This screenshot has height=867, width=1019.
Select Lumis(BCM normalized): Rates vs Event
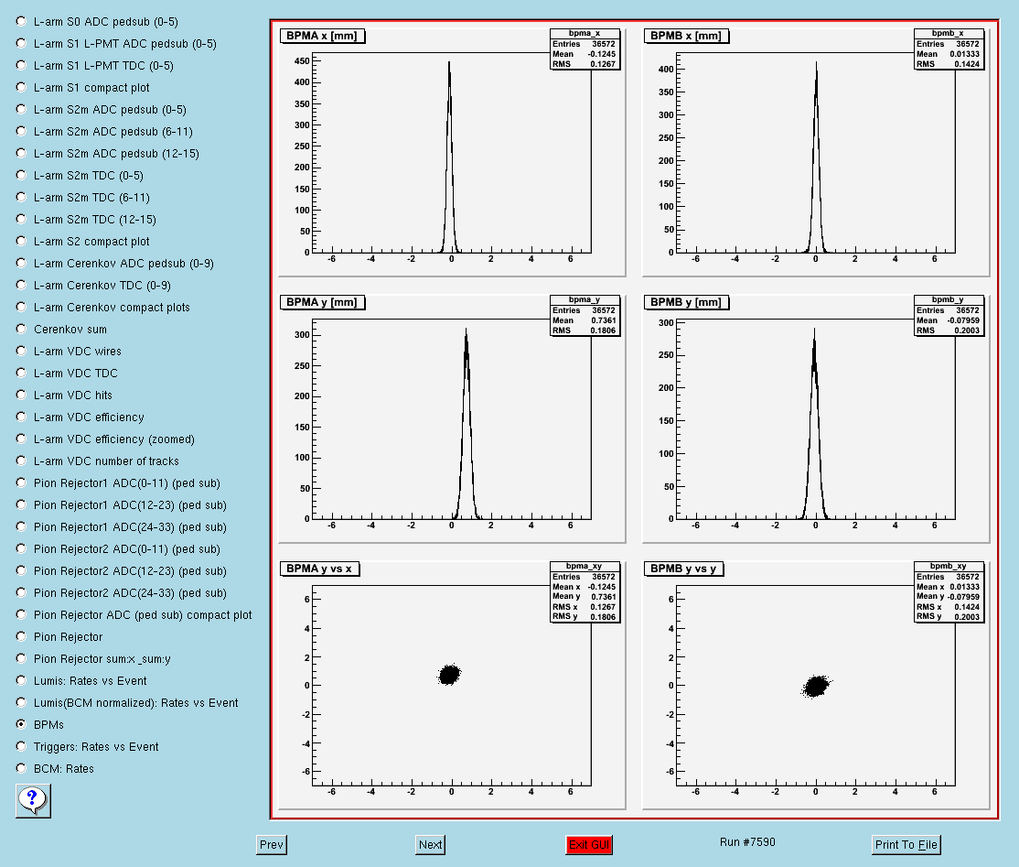[x=21, y=702]
